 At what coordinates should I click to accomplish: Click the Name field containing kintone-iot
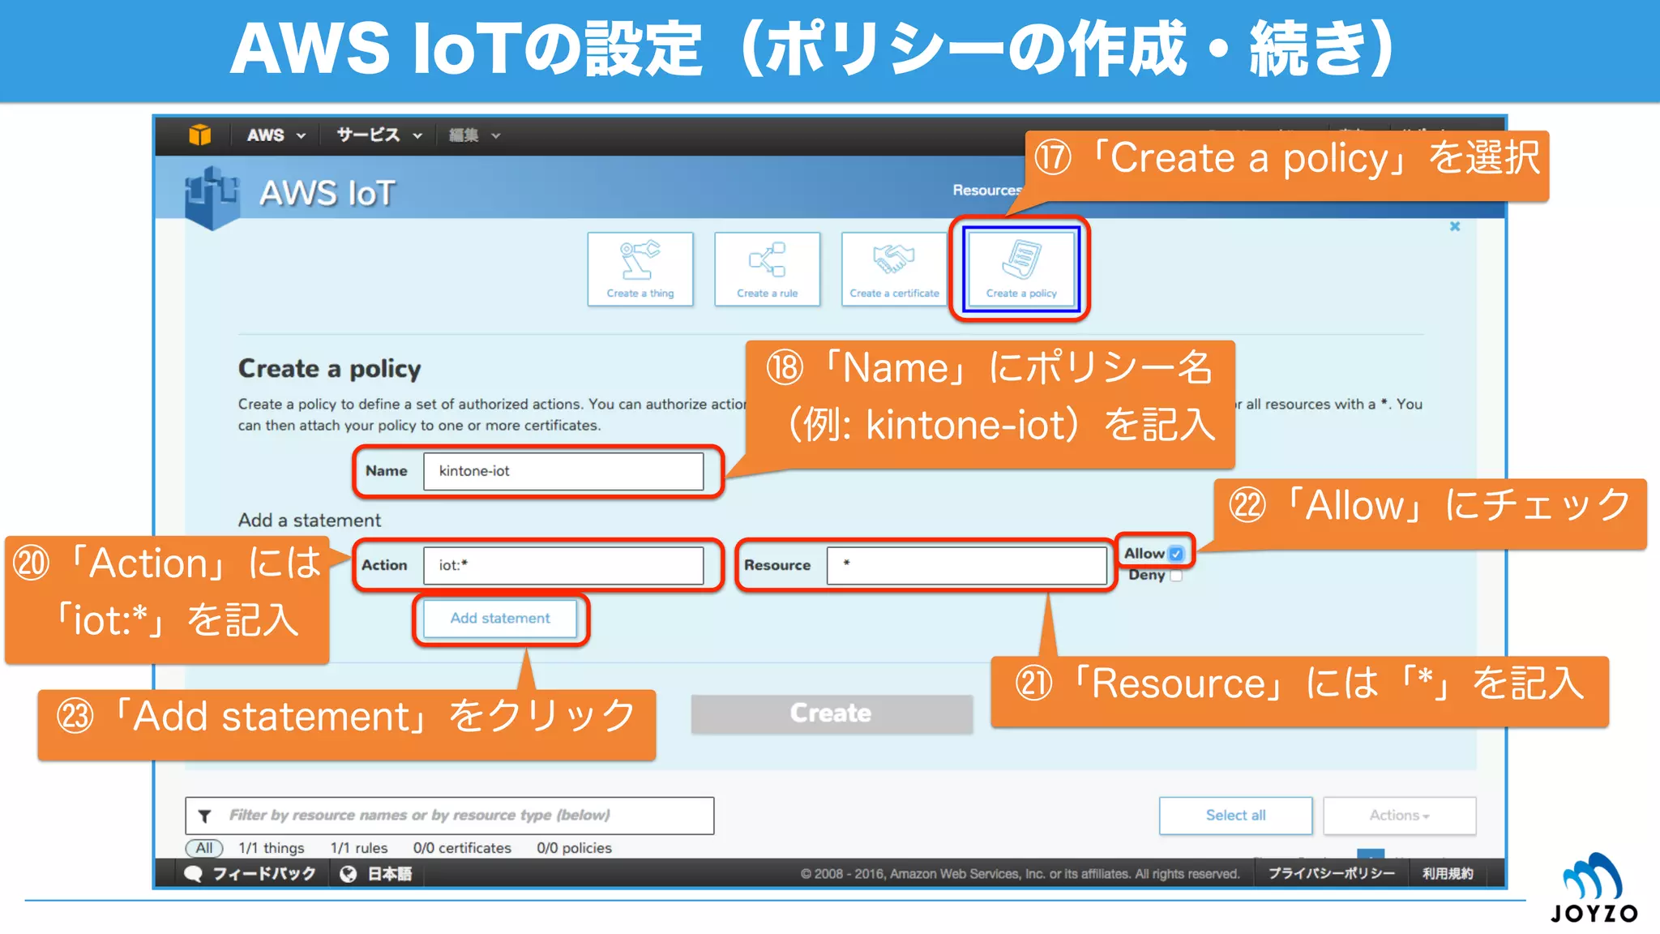tap(563, 471)
